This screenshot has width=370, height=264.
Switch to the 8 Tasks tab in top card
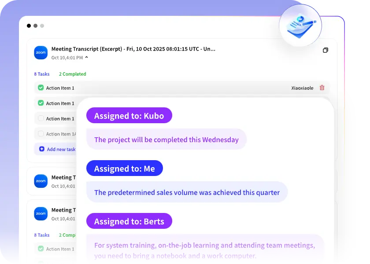(42, 74)
